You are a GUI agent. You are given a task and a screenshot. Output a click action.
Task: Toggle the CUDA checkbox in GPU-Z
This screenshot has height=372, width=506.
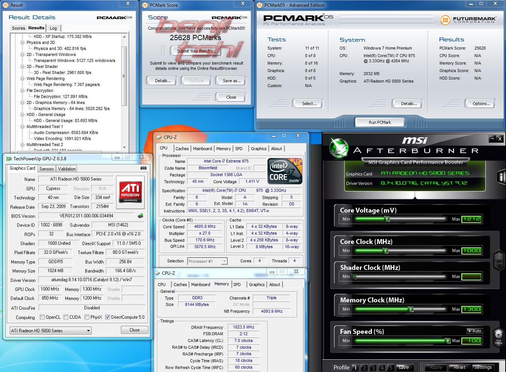(x=66, y=317)
